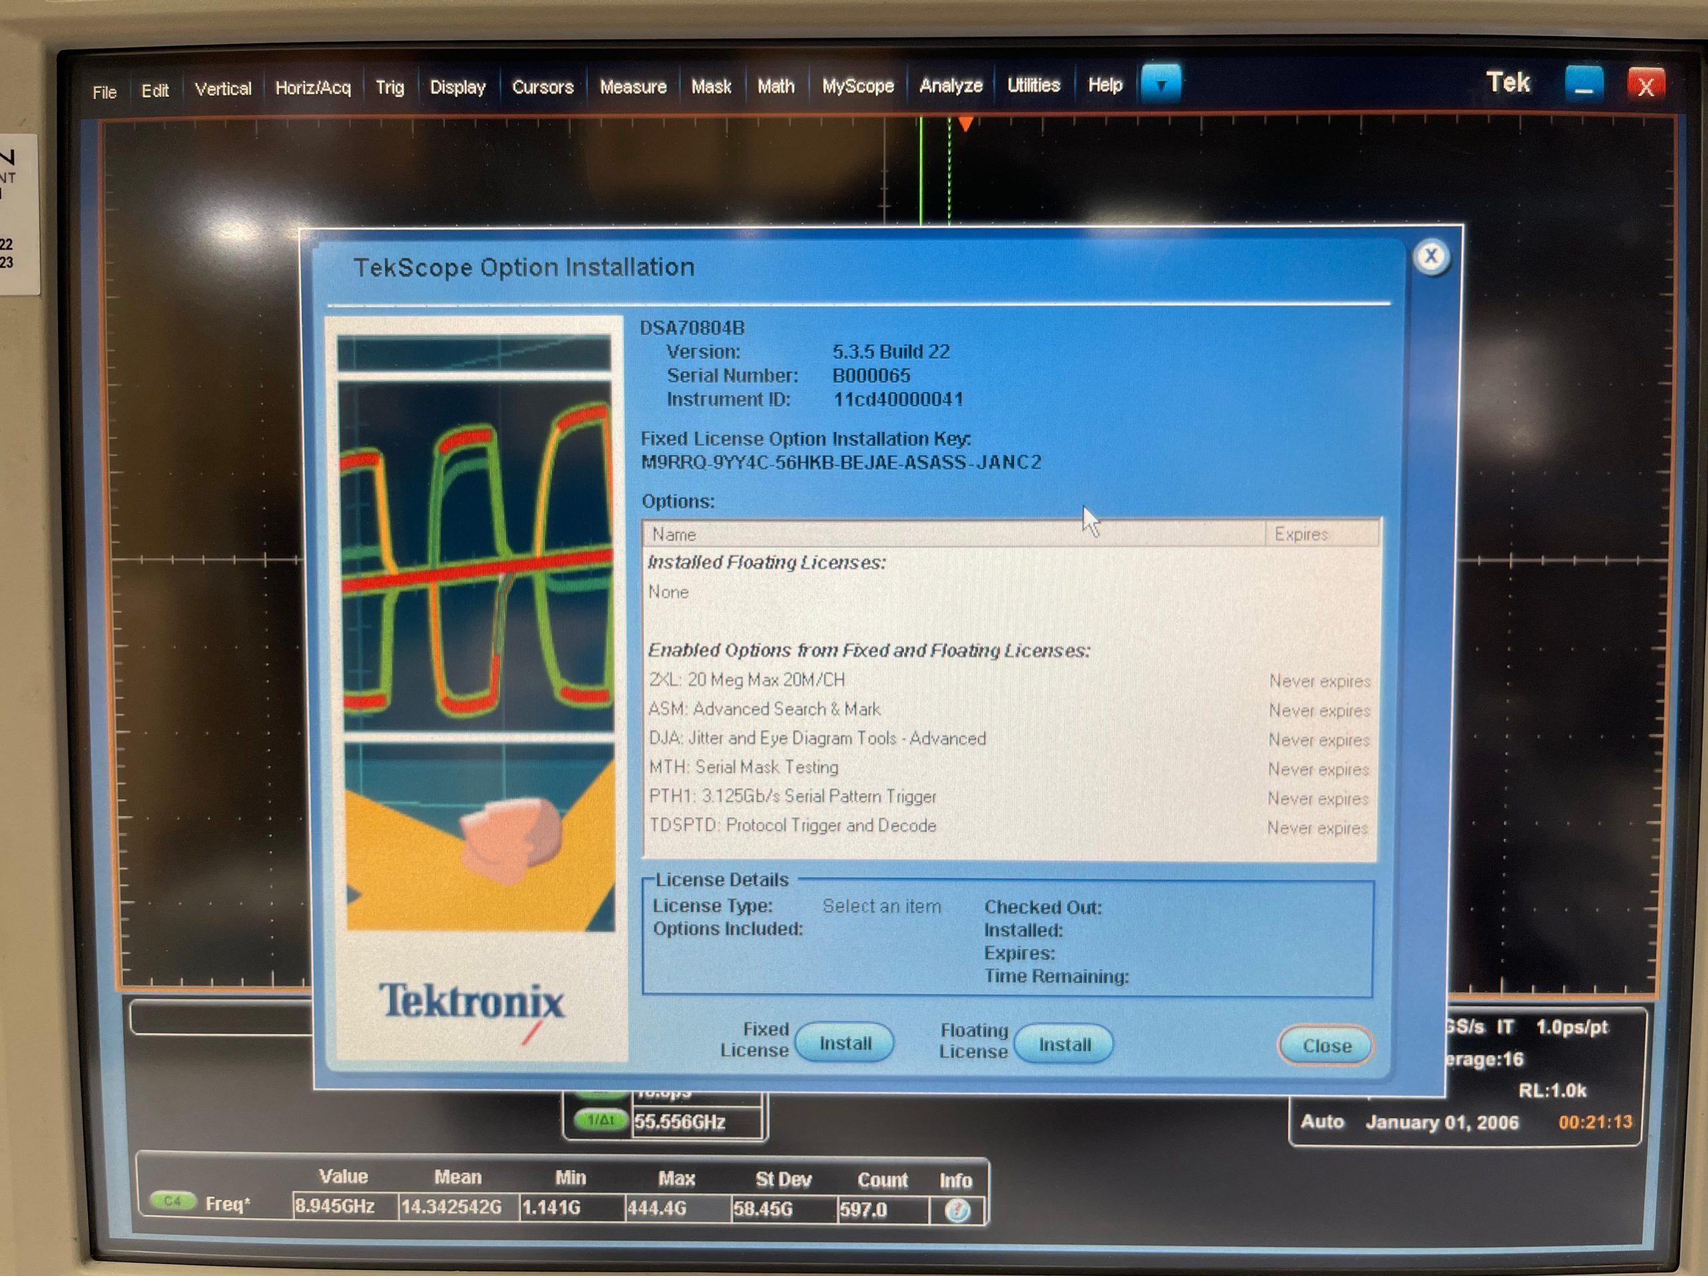Click the RL:1.0k record length readout

click(x=1552, y=1090)
